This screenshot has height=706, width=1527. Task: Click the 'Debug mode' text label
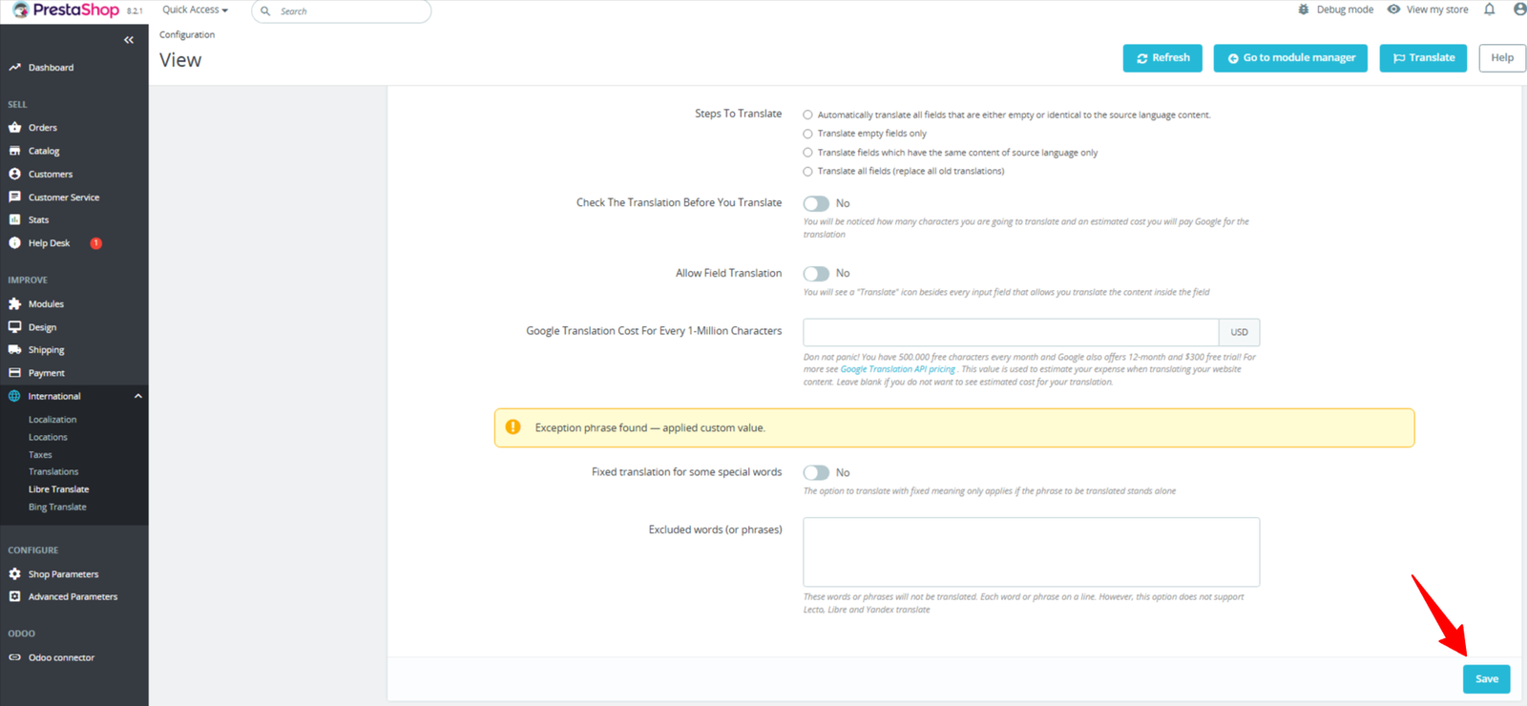[1345, 10]
